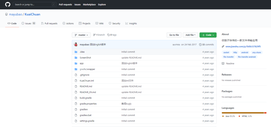This screenshot has height=127, width=271.
Task: Open the master branch dropdown
Action: (x=81, y=35)
